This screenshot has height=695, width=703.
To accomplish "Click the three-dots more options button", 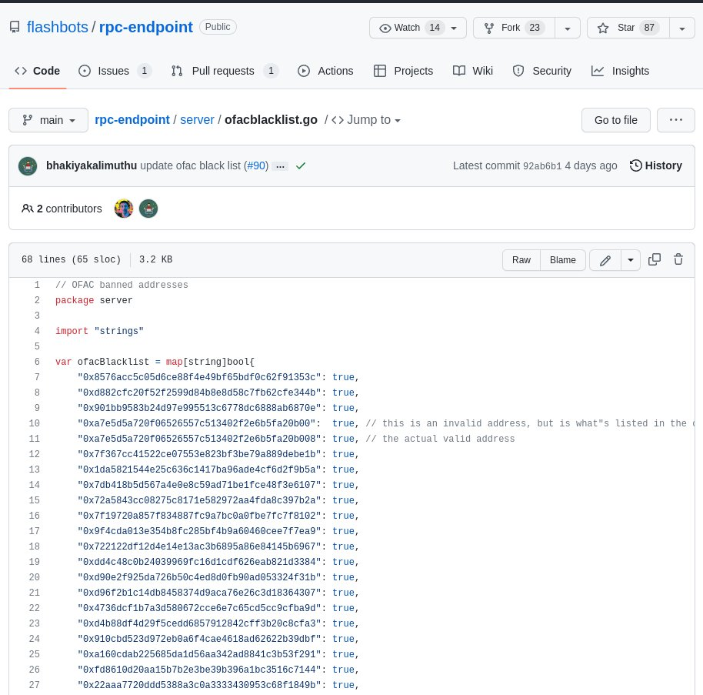I will 675,120.
